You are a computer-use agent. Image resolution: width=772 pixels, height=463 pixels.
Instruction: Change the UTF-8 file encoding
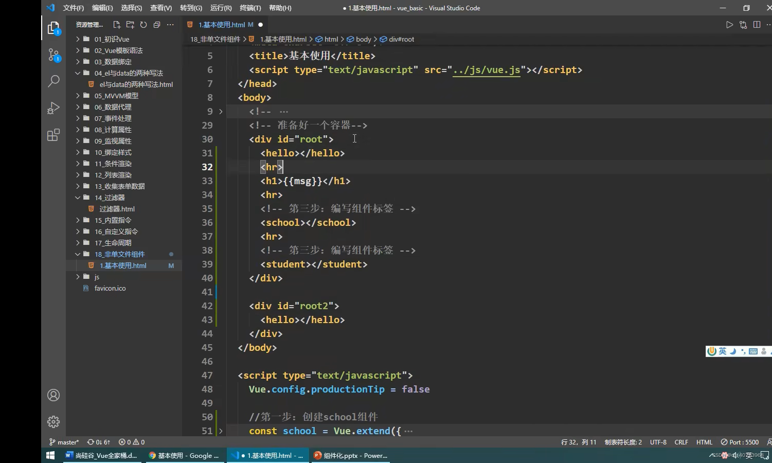[x=658, y=442]
